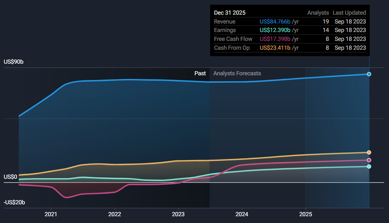This screenshot has width=389, height=223.
Task: Select the 2022 axis label
Action: tap(115, 214)
